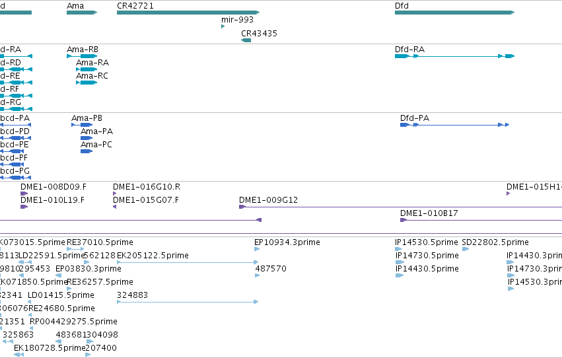The width and height of the screenshot is (562, 358).
Task: Click the IP14530.5prime label
Action: pos(426,242)
